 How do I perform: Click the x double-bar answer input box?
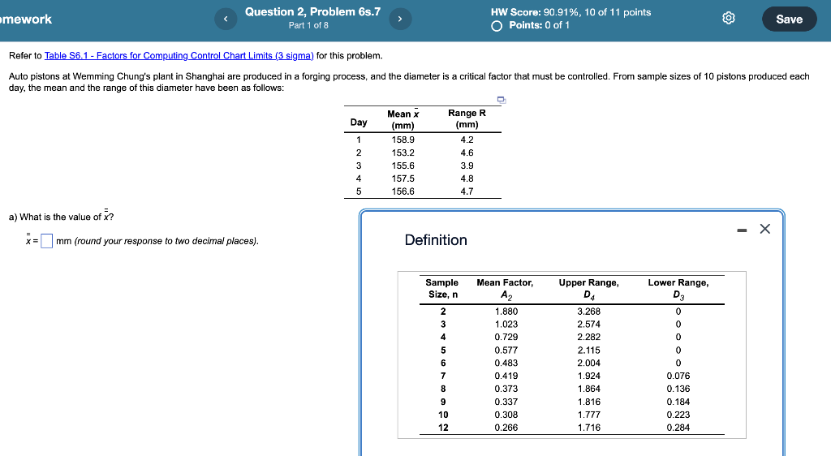click(x=46, y=241)
